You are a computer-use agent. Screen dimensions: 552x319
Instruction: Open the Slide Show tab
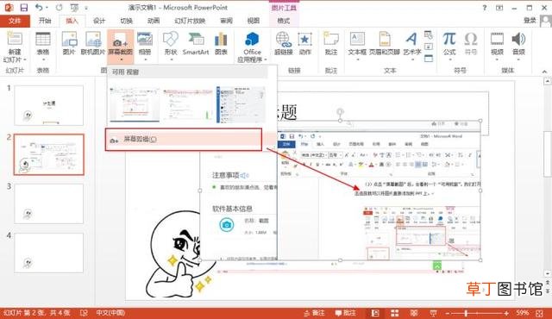[190, 21]
